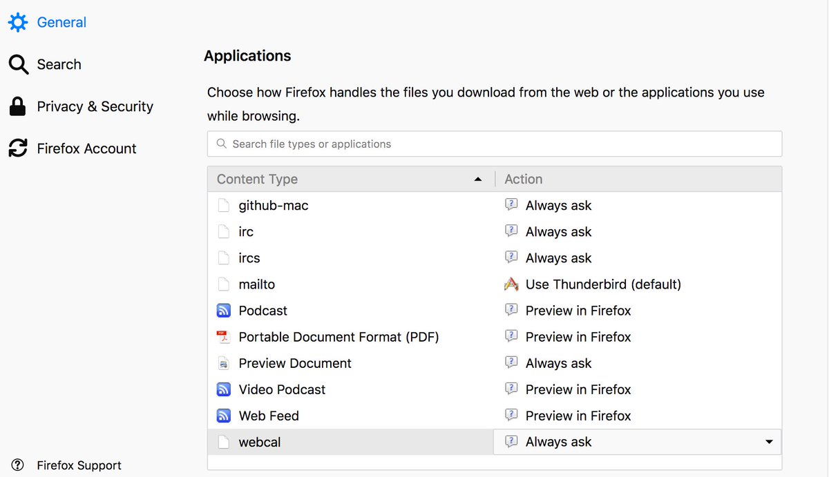Click the Privacy & Security lock icon
Screen dimensions: 829x477
click(x=17, y=106)
